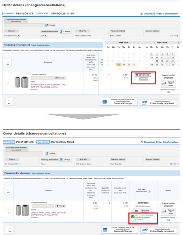Go to next month in calendar popup
Viewport: 183px width, 235px height.
coord(179,43)
